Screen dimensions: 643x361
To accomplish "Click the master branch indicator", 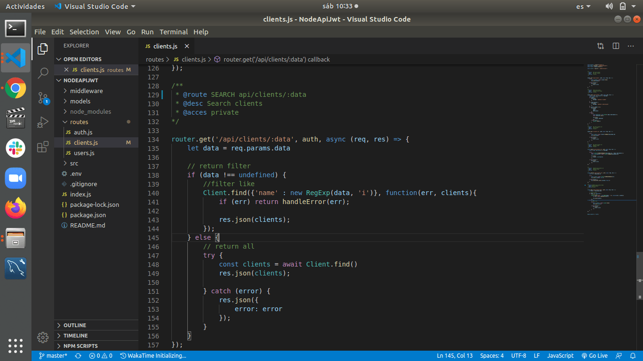I will tap(53, 356).
